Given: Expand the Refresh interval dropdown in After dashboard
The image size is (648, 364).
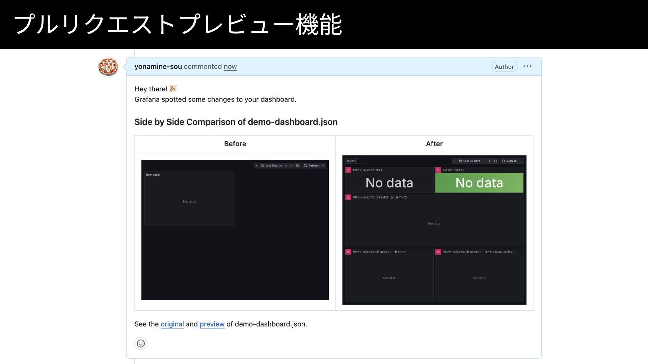Looking at the screenshot, I should pos(521,161).
